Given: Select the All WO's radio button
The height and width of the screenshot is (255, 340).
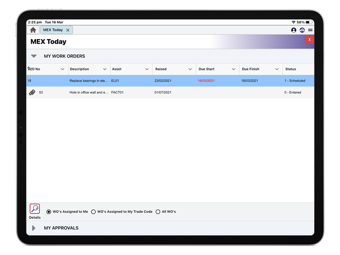Looking at the screenshot, I should (158, 212).
